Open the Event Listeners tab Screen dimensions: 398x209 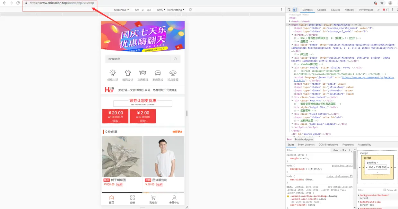[x=306, y=145]
